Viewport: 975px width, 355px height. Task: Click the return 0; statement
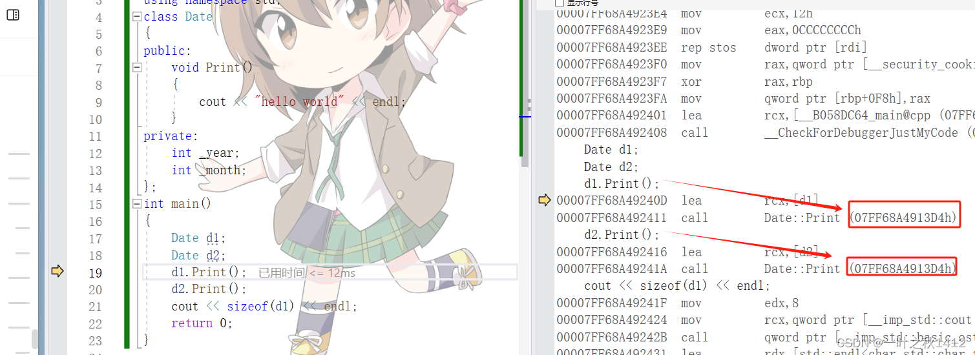point(202,323)
